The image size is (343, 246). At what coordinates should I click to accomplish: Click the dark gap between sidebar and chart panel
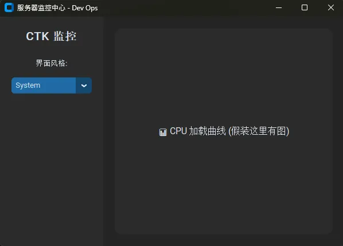pos(109,131)
